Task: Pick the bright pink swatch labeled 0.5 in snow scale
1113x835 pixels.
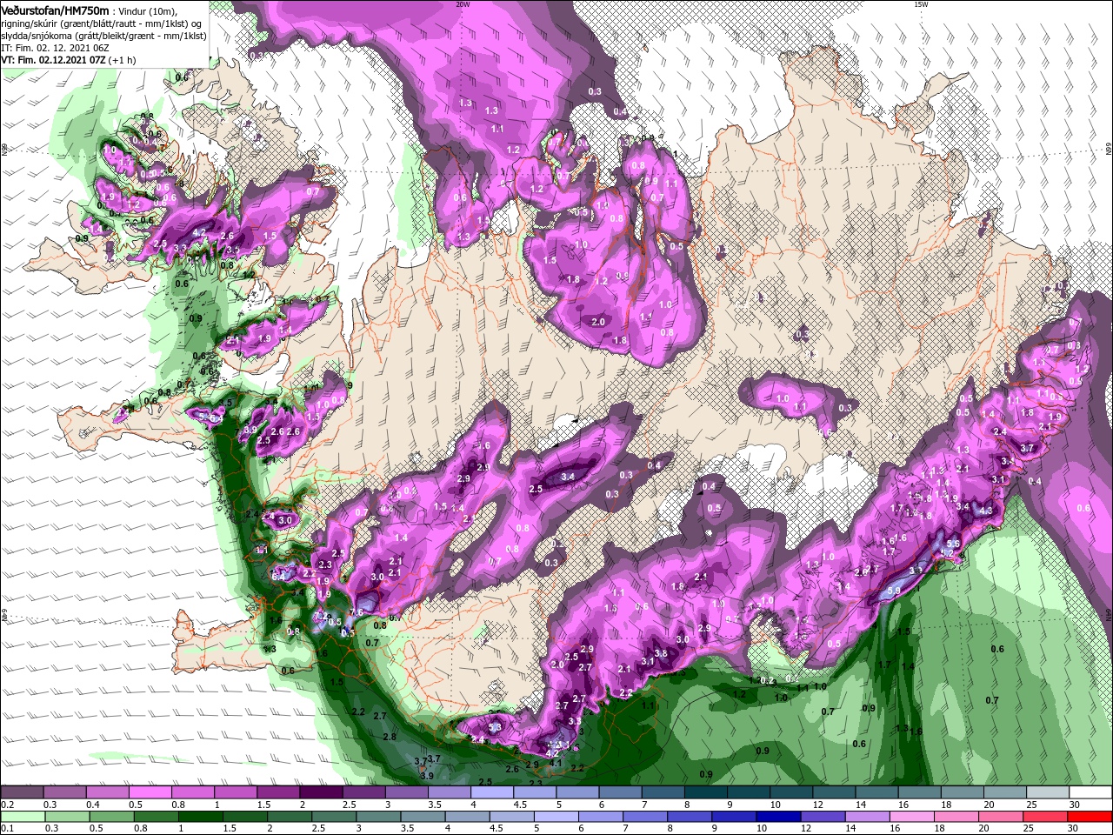Action: pyautogui.click(x=150, y=792)
